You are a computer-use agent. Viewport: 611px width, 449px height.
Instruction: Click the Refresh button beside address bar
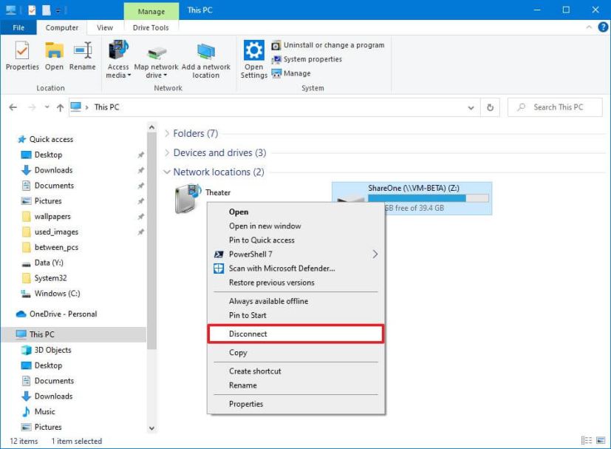pyautogui.click(x=489, y=107)
